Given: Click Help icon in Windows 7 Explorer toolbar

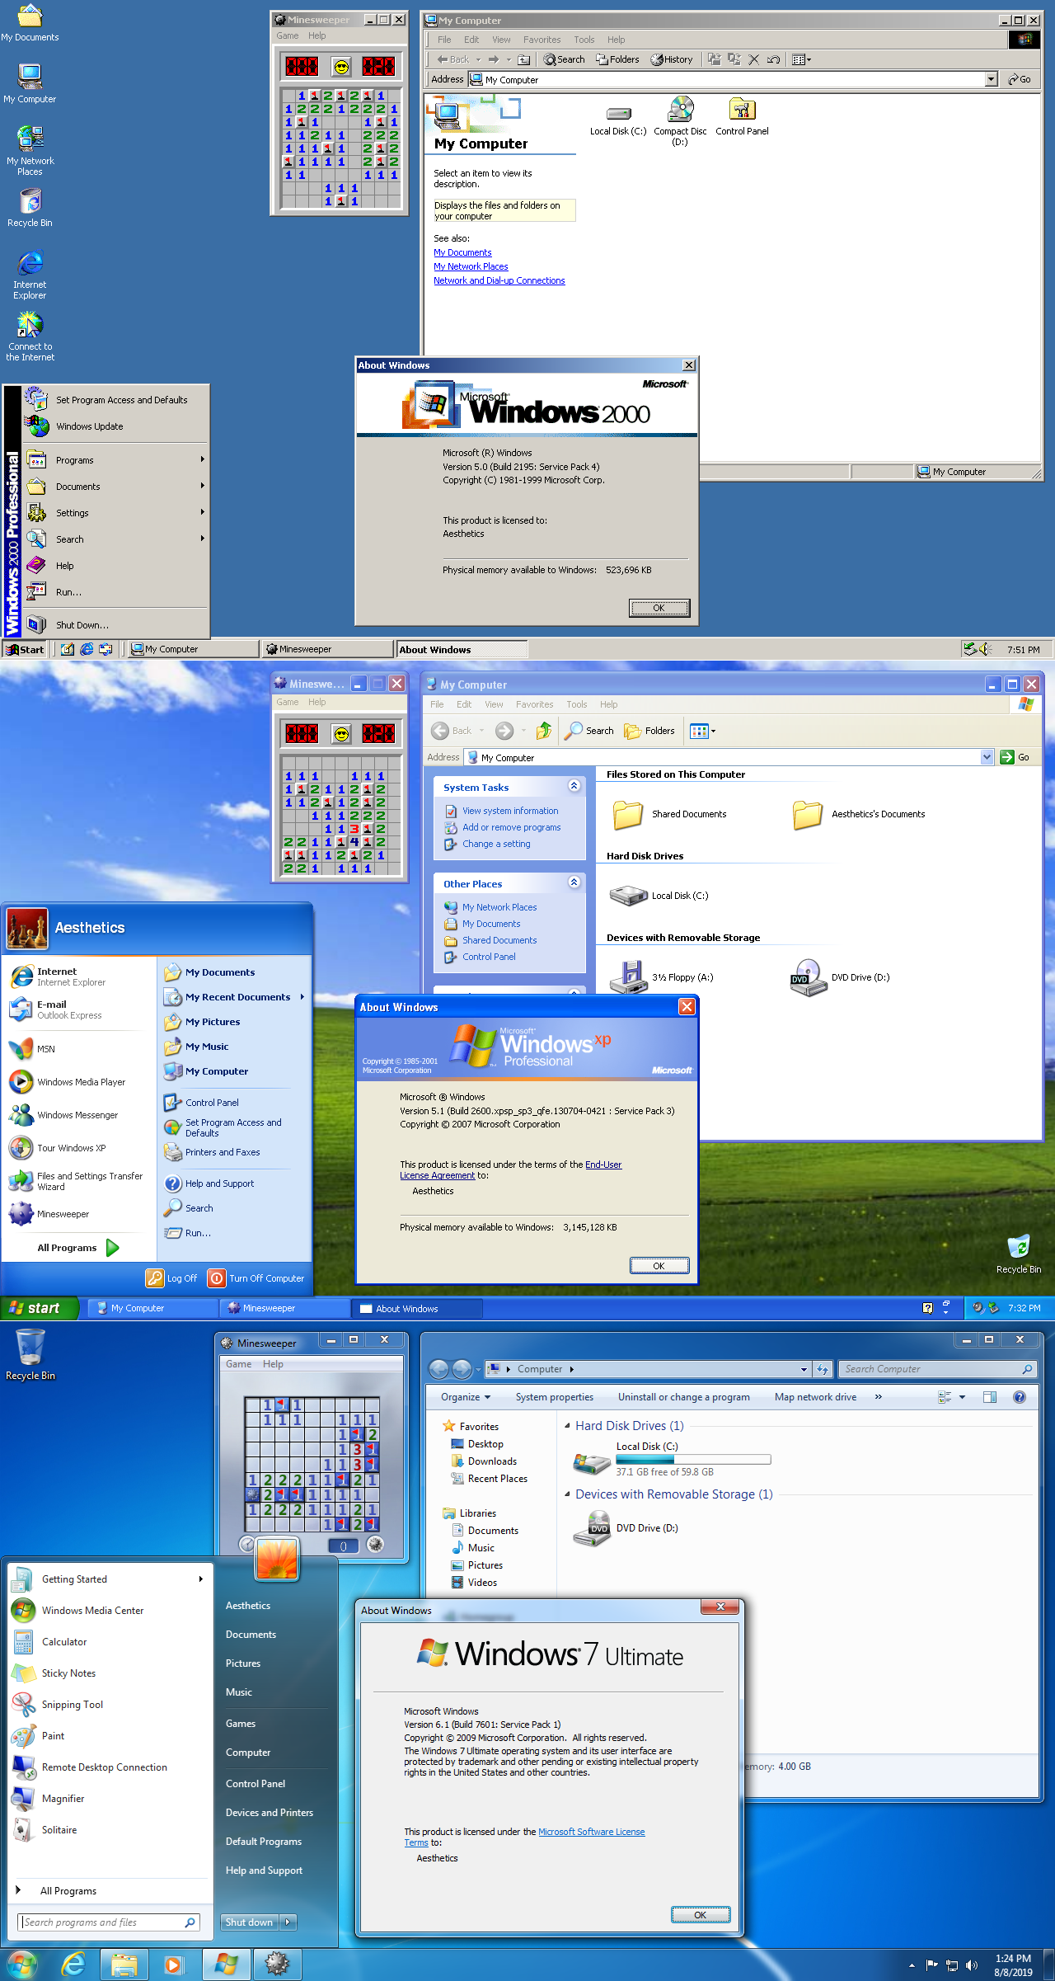Looking at the screenshot, I should [x=1020, y=1397].
